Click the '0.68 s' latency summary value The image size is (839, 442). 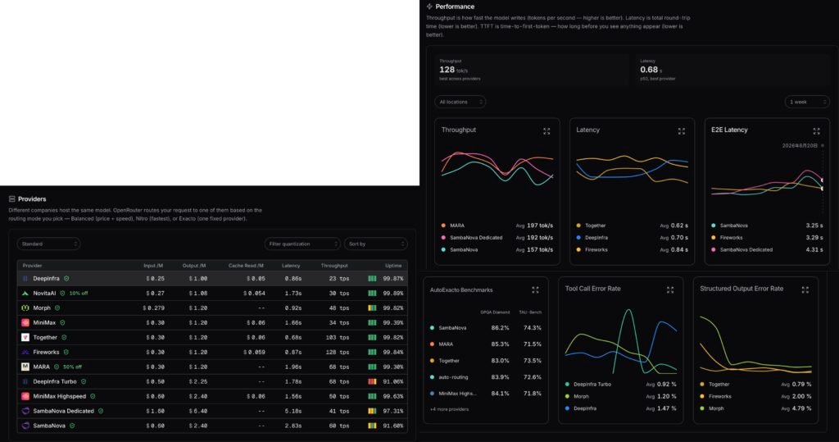coord(651,70)
